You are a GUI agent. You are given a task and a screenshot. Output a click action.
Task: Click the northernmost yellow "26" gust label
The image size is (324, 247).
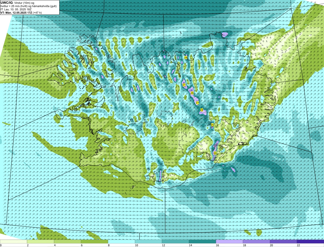(x=186, y=58)
